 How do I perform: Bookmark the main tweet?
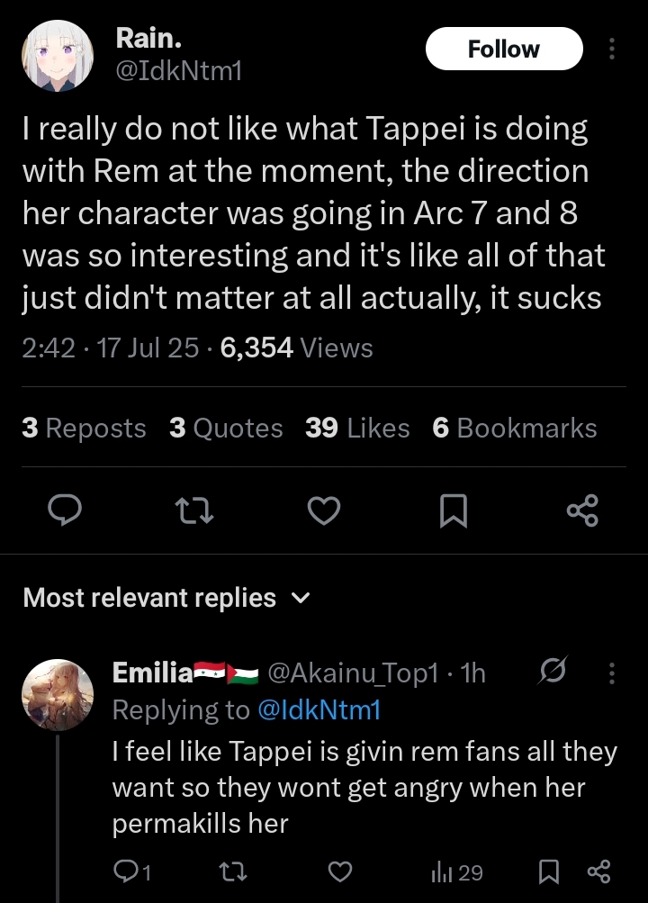tap(453, 510)
